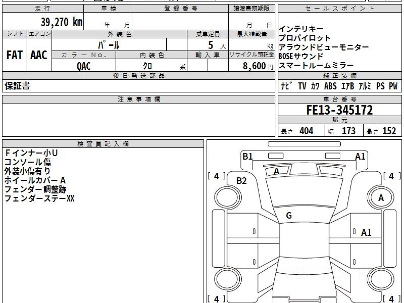
Task: Click the コンソール傷 inspector note
Action: [x=28, y=162]
